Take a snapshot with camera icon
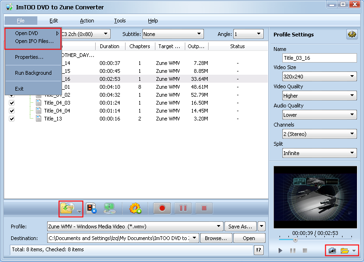 tap(332, 251)
